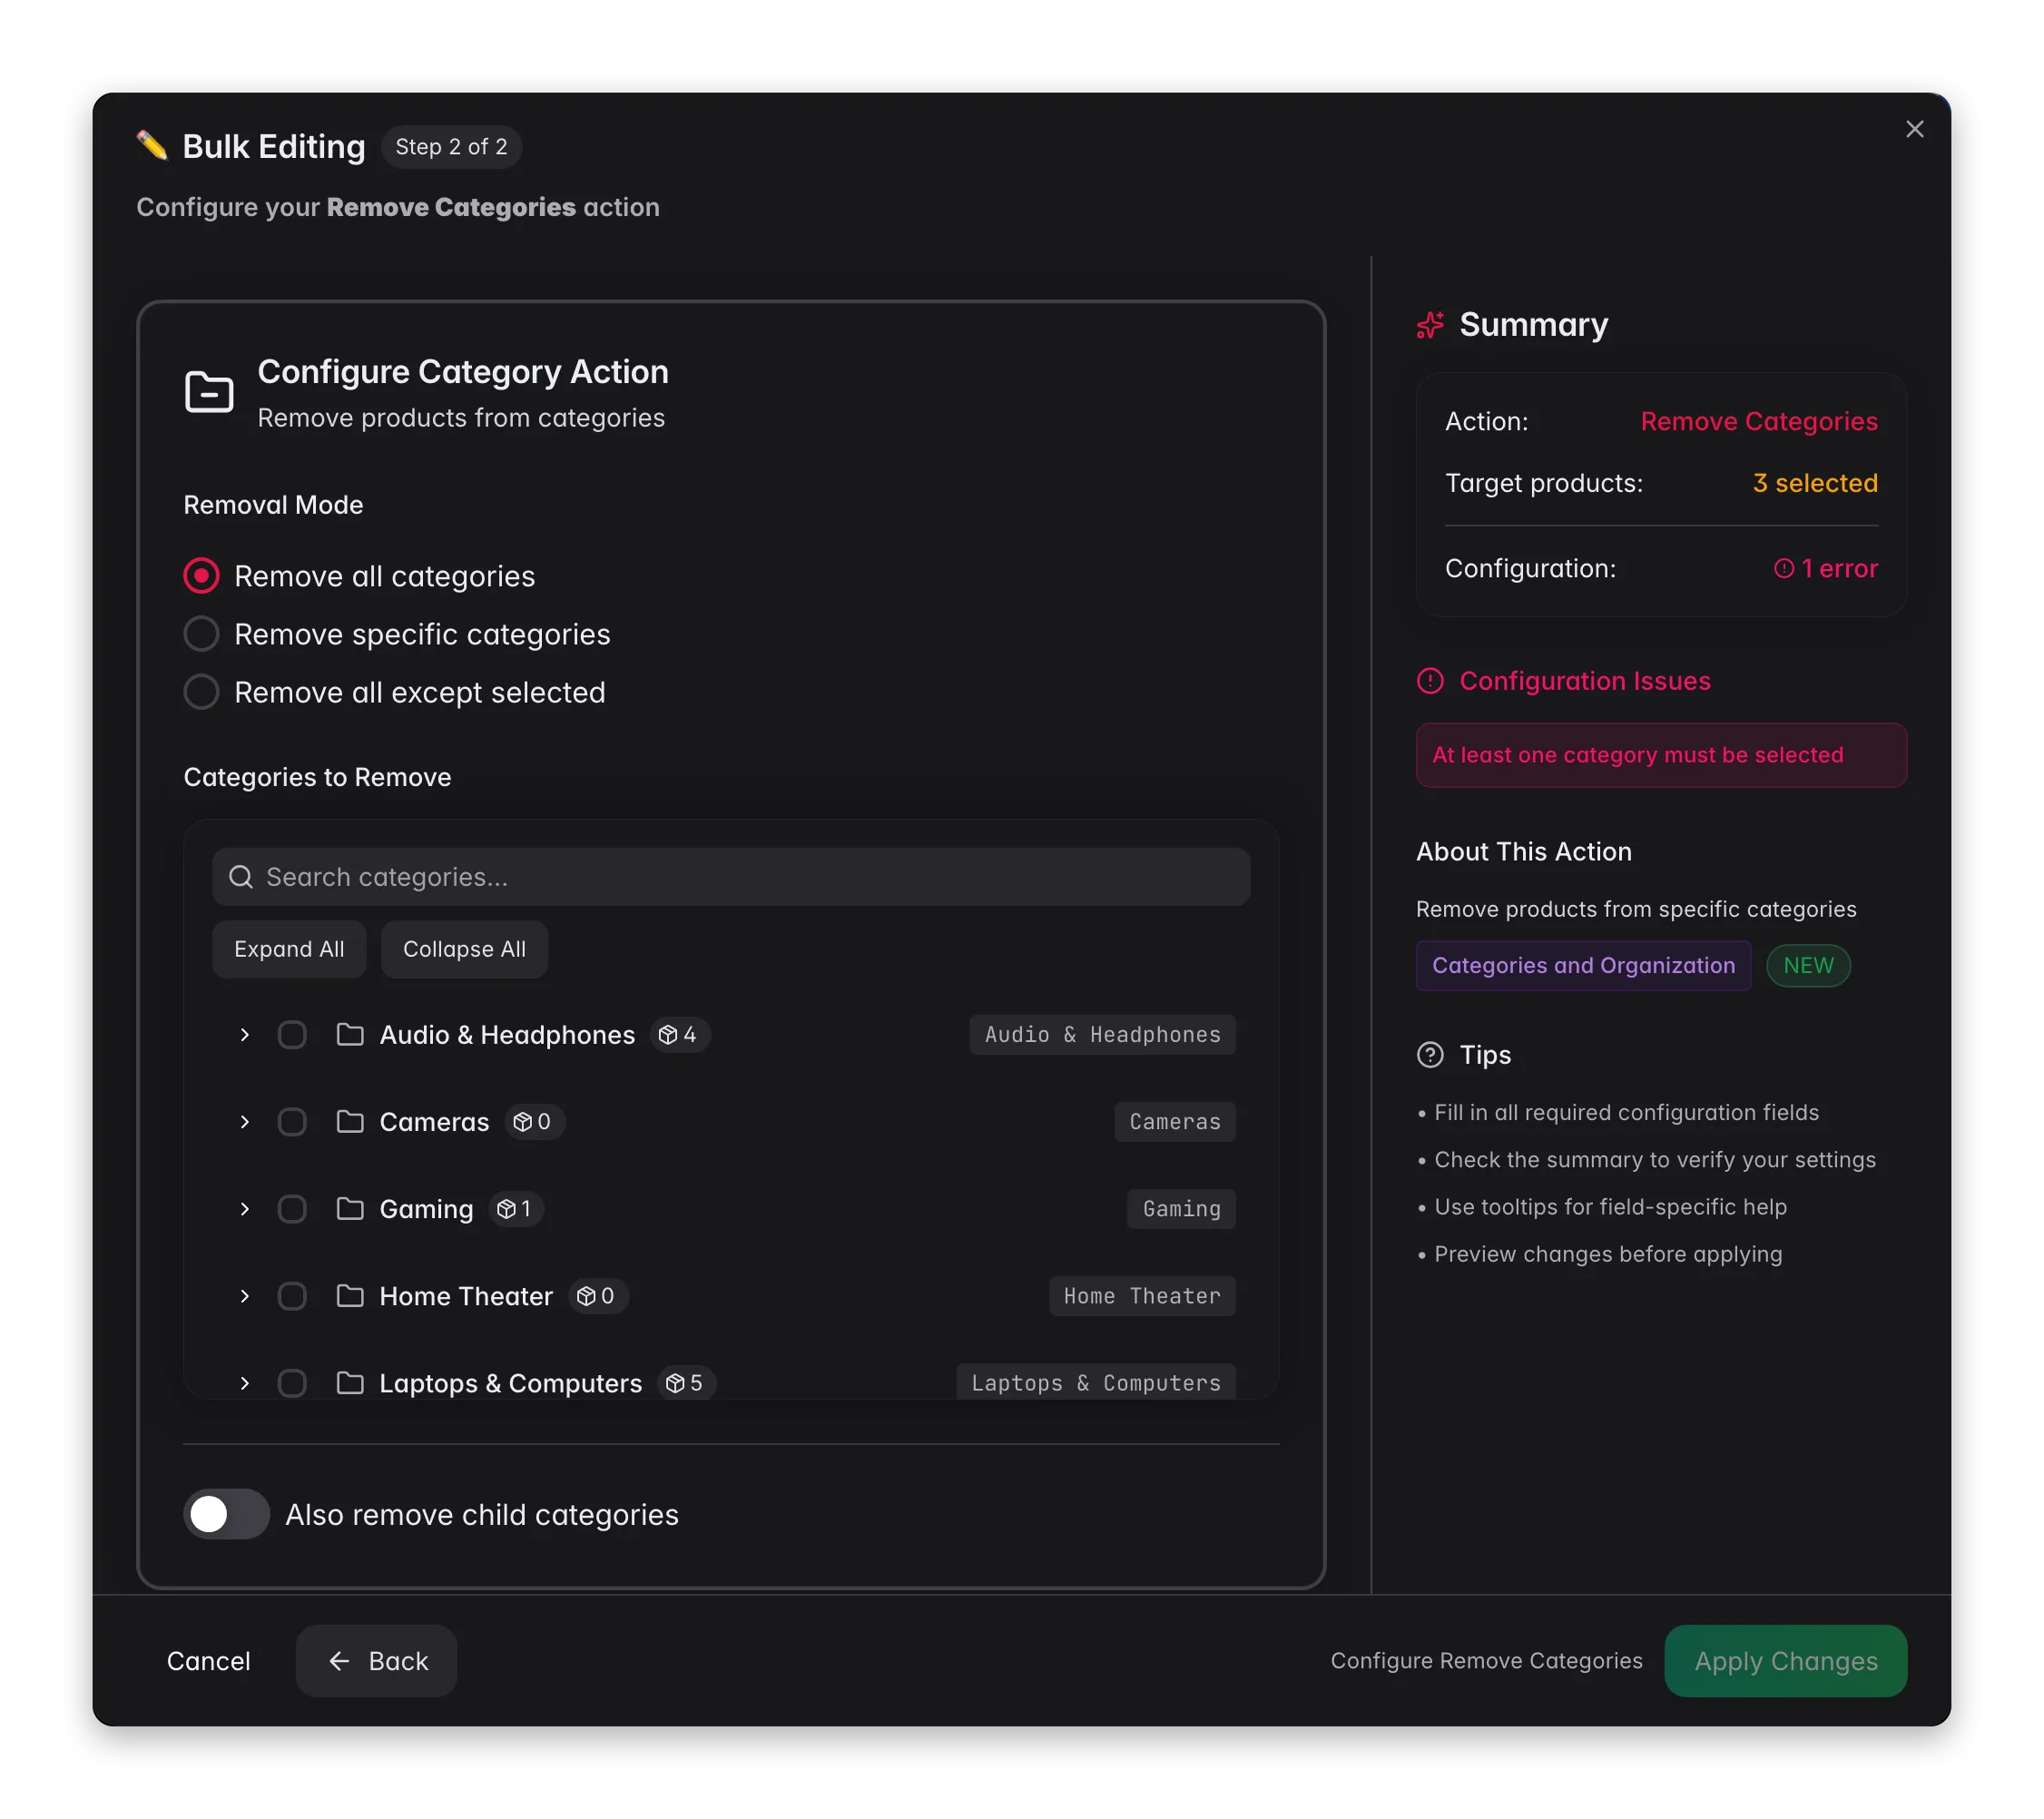
Task: Click the question mark icon beside Tips
Action: click(1430, 1055)
